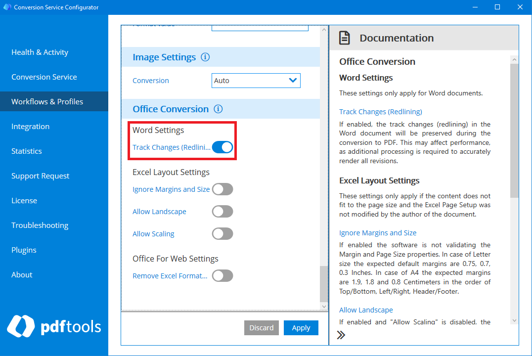The width and height of the screenshot is (532, 356).
Task: Open Support Request section
Action: click(x=54, y=176)
